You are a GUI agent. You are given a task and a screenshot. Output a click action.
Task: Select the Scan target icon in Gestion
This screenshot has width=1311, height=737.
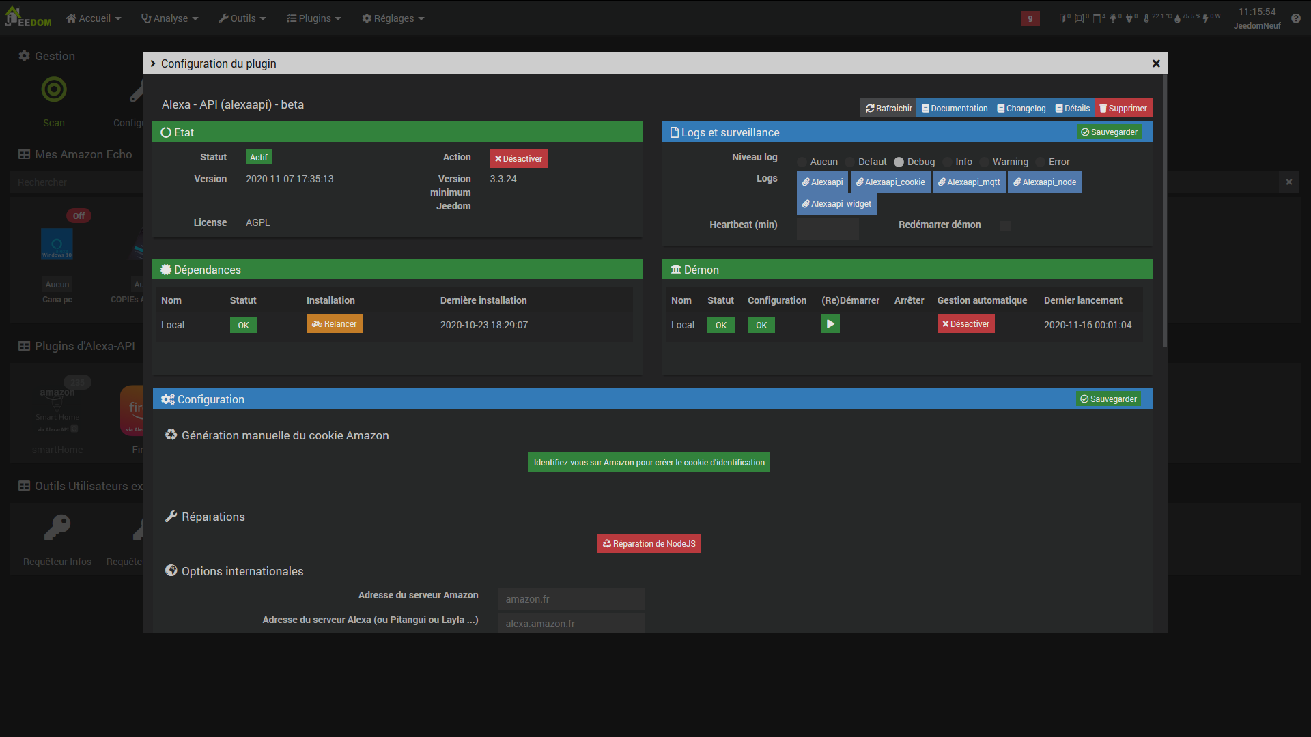coord(54,89)
